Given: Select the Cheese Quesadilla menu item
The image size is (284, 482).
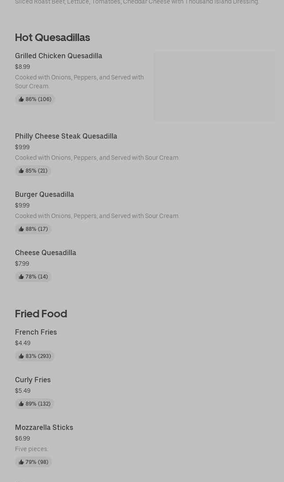Looking at the screenshot, I should [x=45, y=253].
